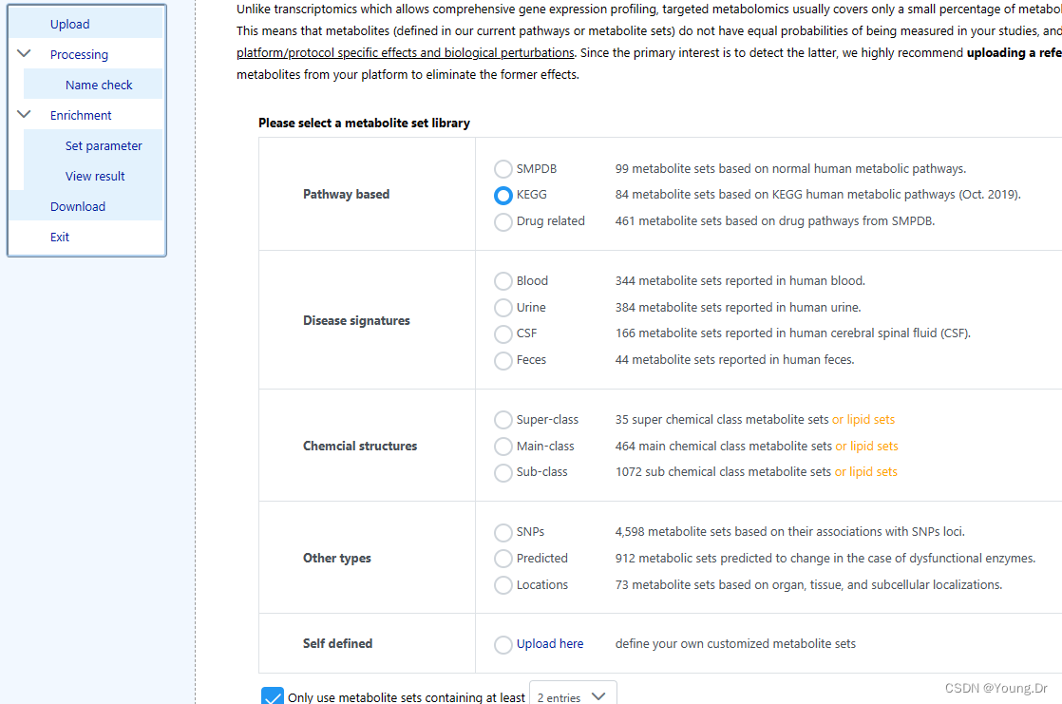Choose the SNPs metabolite library
1062x704 pixels.
click(x=503, y=532)
